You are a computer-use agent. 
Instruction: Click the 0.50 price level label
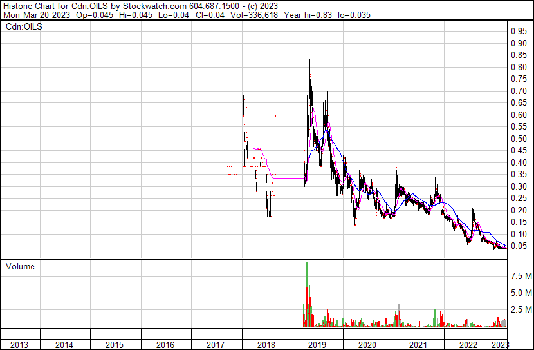tap(519, 139)
